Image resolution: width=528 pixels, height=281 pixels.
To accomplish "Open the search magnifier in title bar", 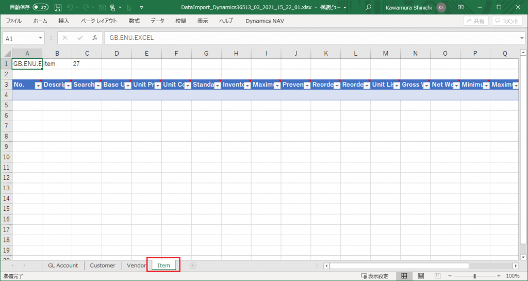I will tap(369, 8).
